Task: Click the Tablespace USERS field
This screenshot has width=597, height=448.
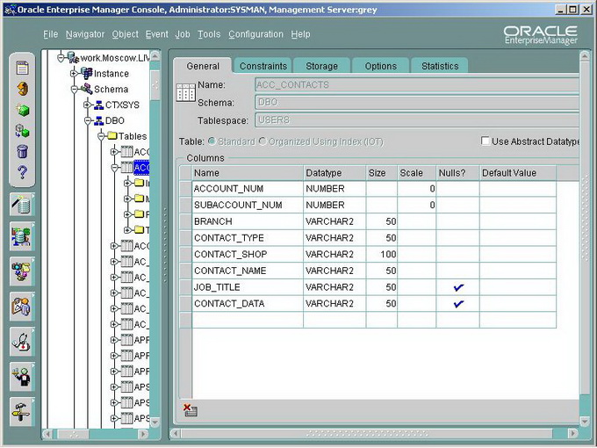Action: [417, 120]
